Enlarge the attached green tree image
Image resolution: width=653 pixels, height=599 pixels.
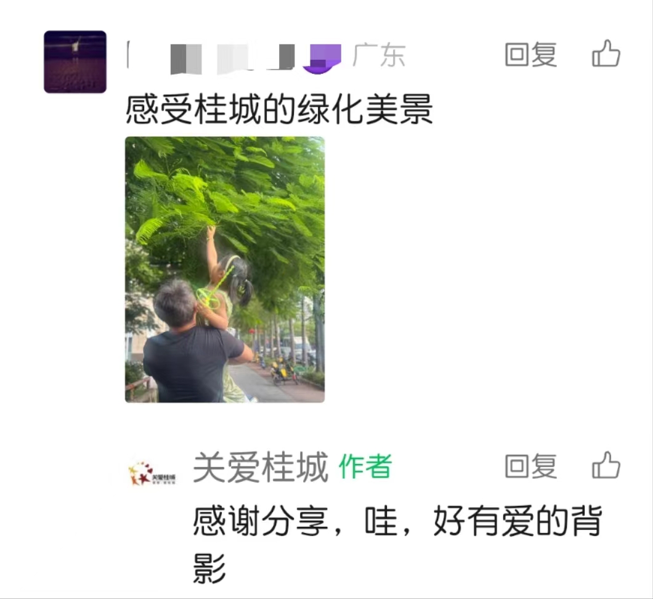[225, 269]
